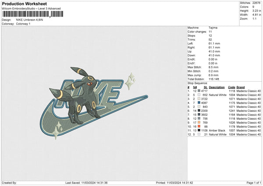Viewport: 263px width, 186px height.
Task: Select the Stitches value 22676
Action: coord(256,3)
